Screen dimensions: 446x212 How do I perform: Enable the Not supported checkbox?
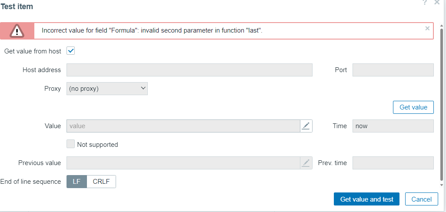pos(71,144)
